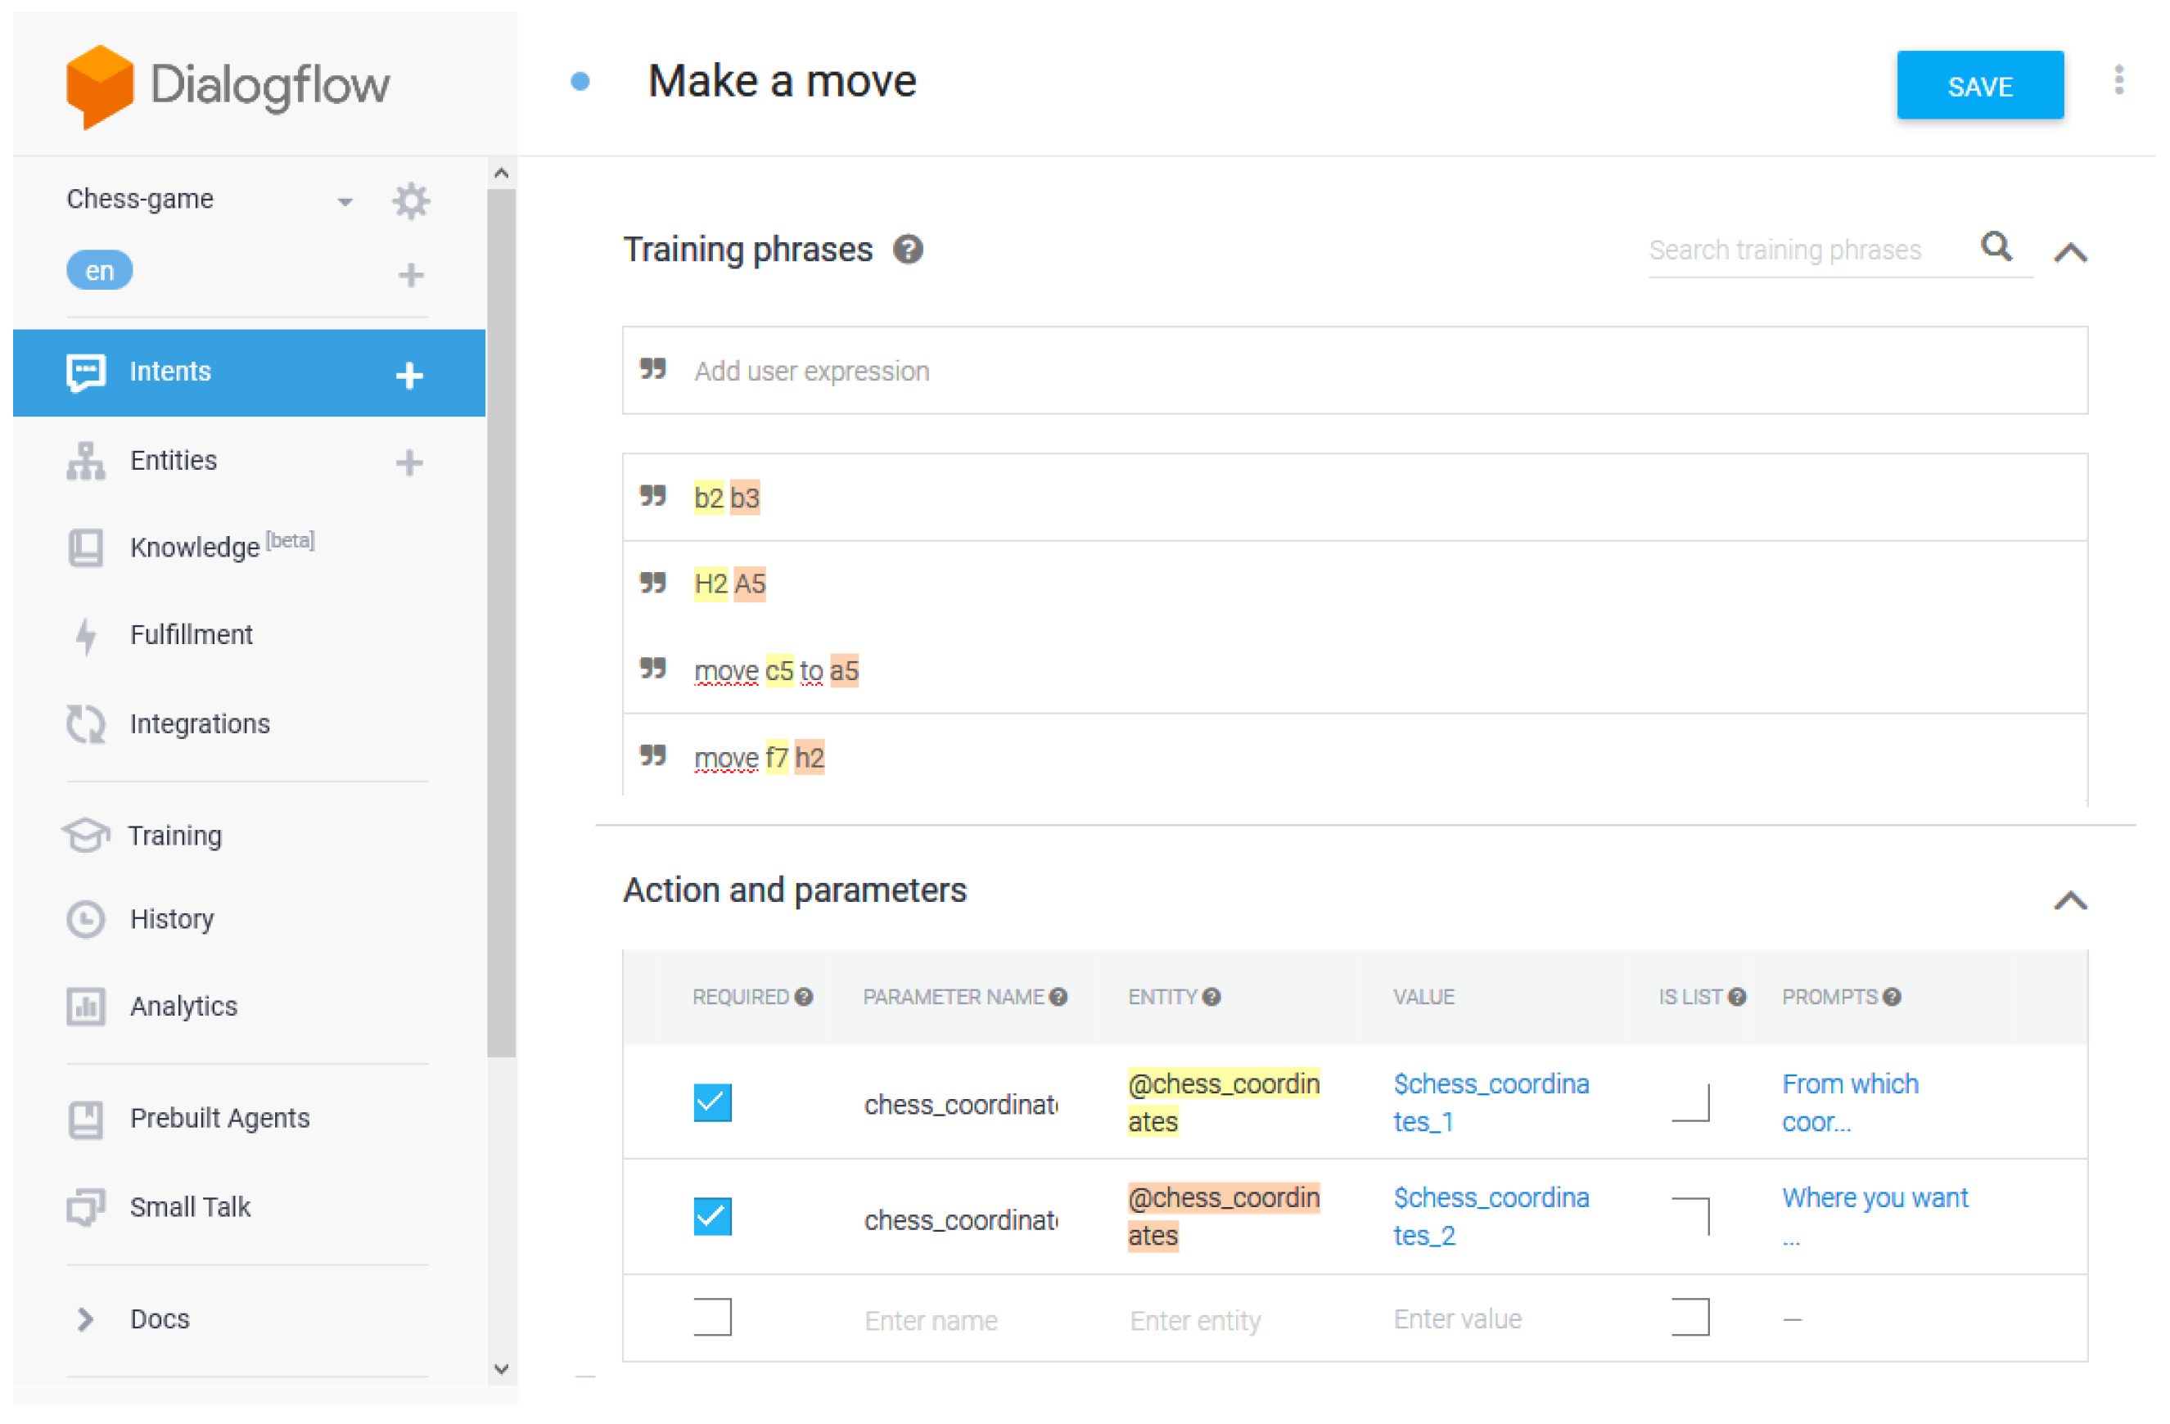Viewport: 2170px width, 1424px height.
Task: Click the SAVE button
Action: [1979, 86]
